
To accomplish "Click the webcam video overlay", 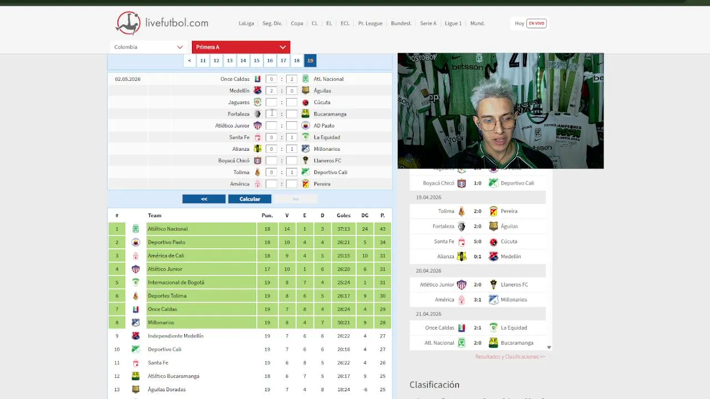I will [500, 111].
